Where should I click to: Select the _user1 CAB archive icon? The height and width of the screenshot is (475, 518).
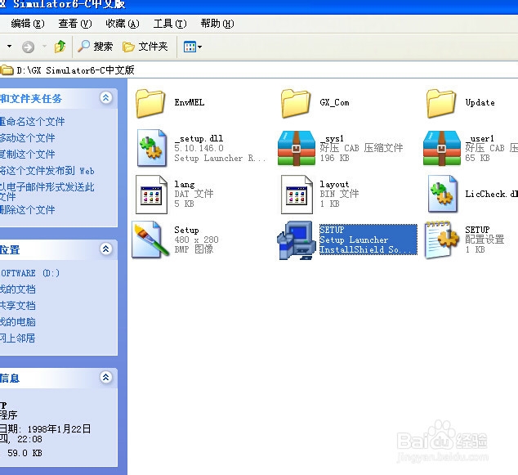pos(442,148)
